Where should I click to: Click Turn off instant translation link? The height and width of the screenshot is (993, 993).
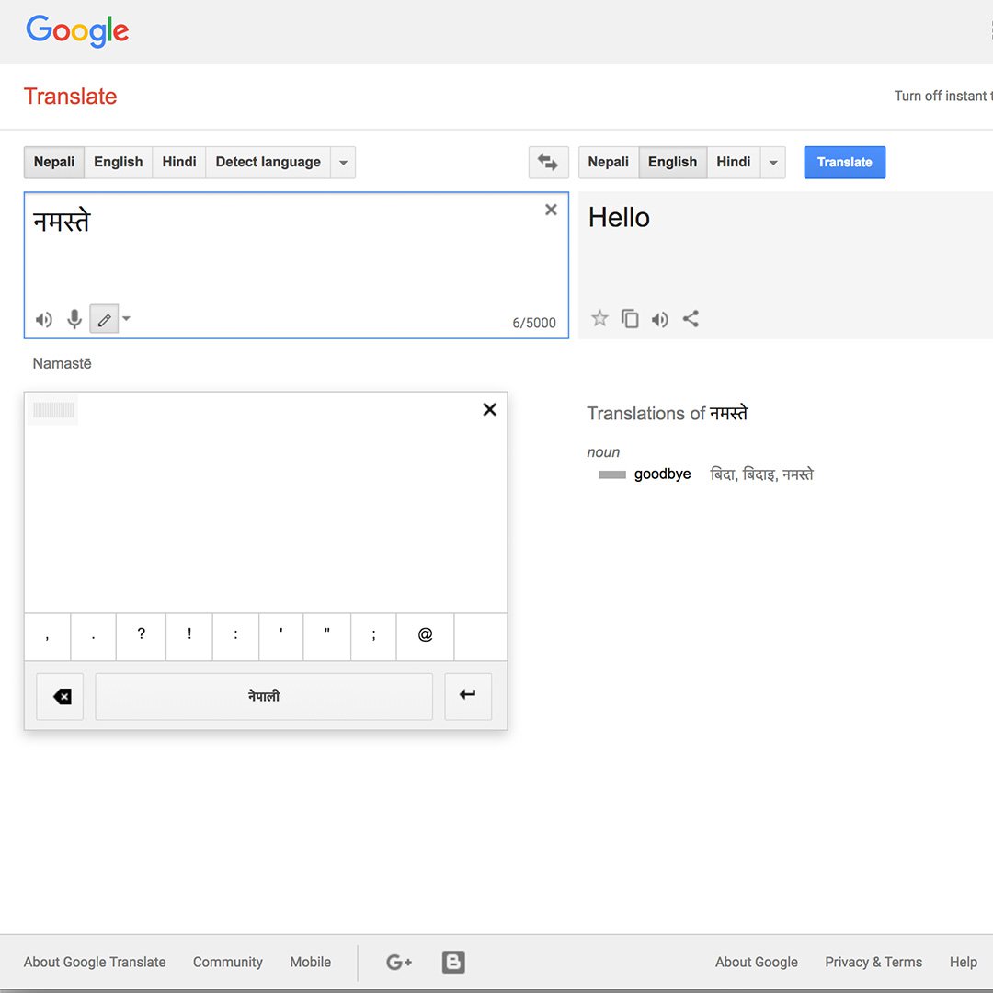943,96
